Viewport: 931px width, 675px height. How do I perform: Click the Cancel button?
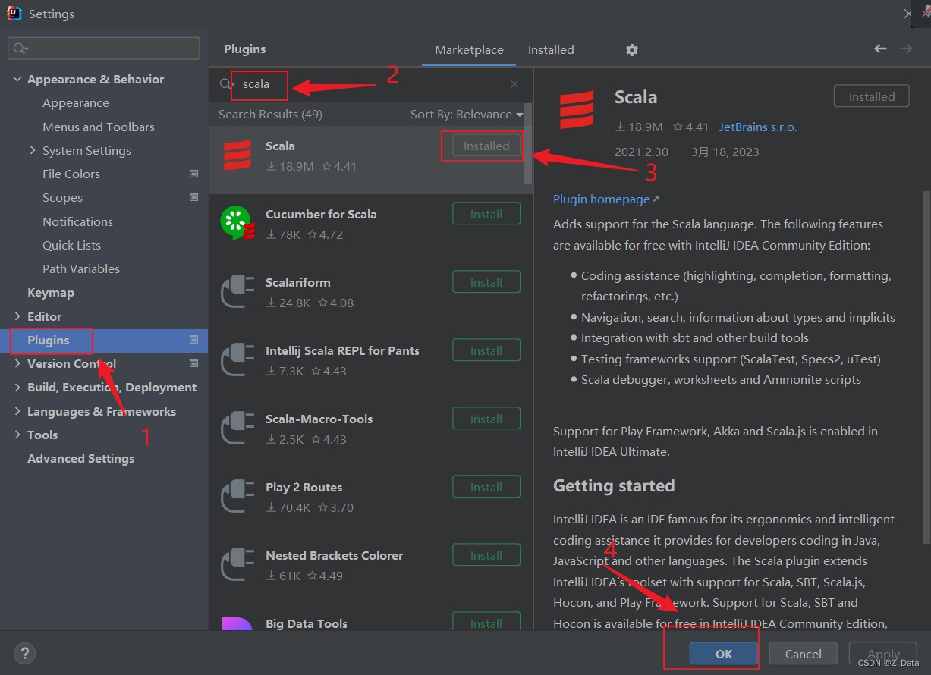804,654
